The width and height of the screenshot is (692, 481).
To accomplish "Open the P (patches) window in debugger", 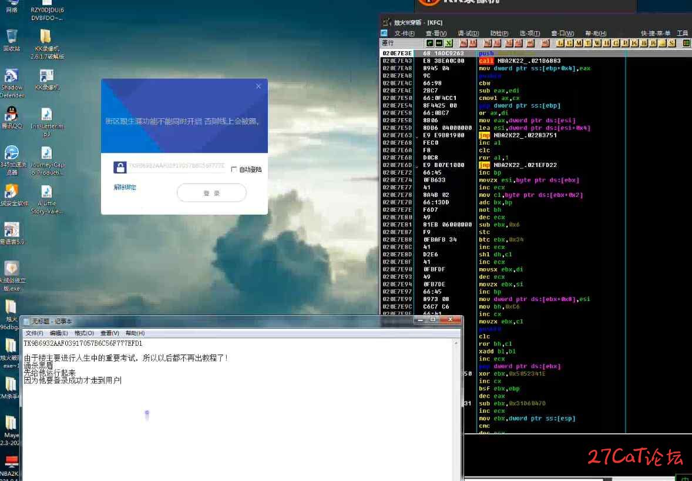I will click(x=626, y=43).
